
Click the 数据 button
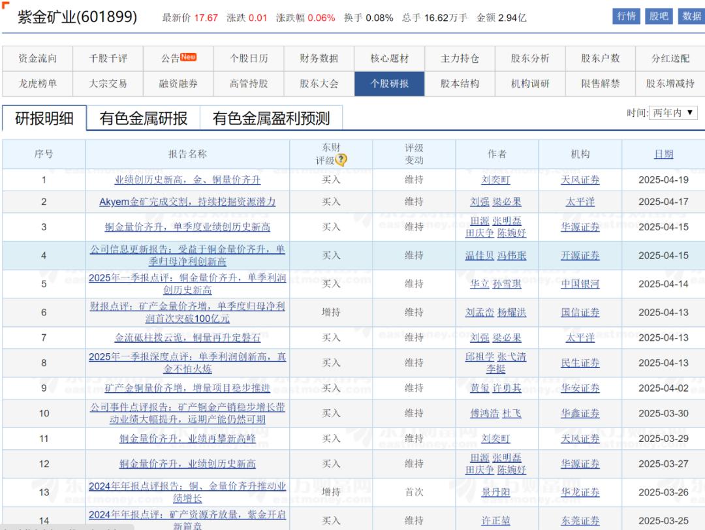(x=691, y=16)
